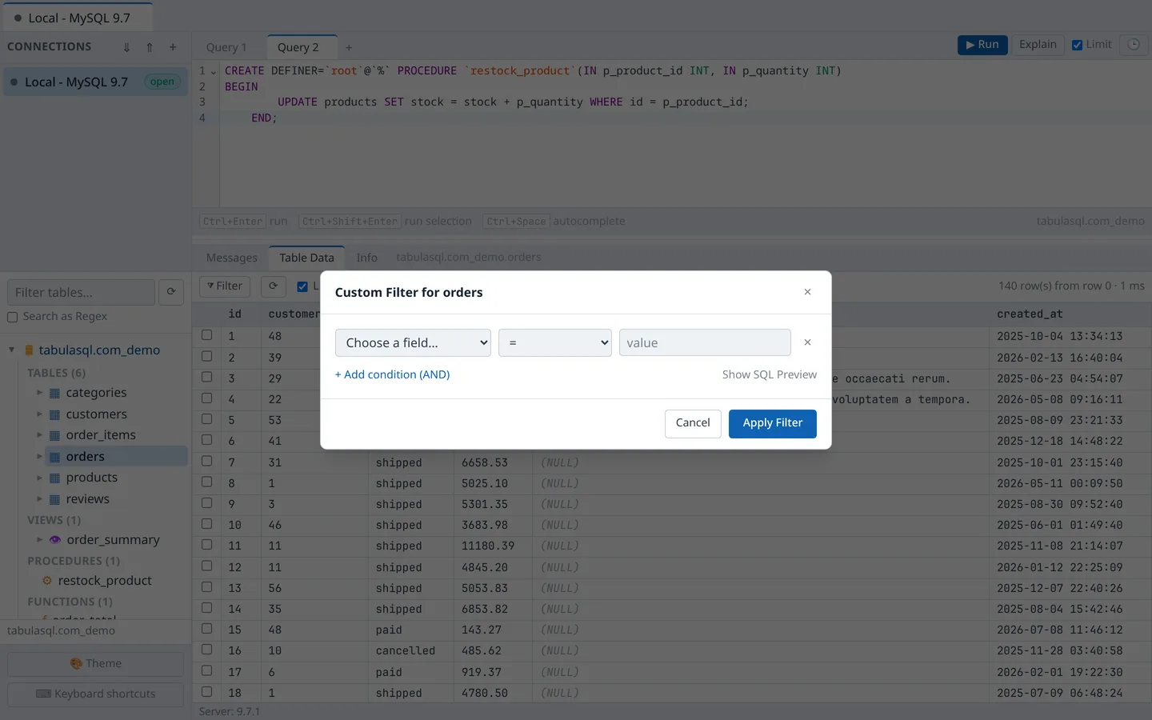Select Local - MySQL 9.7 connection
1152x720 pixels.
(x=95, y=82)
